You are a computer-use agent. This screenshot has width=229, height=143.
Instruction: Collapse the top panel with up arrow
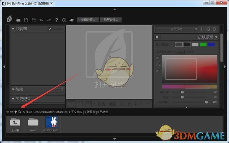(114, 10)
